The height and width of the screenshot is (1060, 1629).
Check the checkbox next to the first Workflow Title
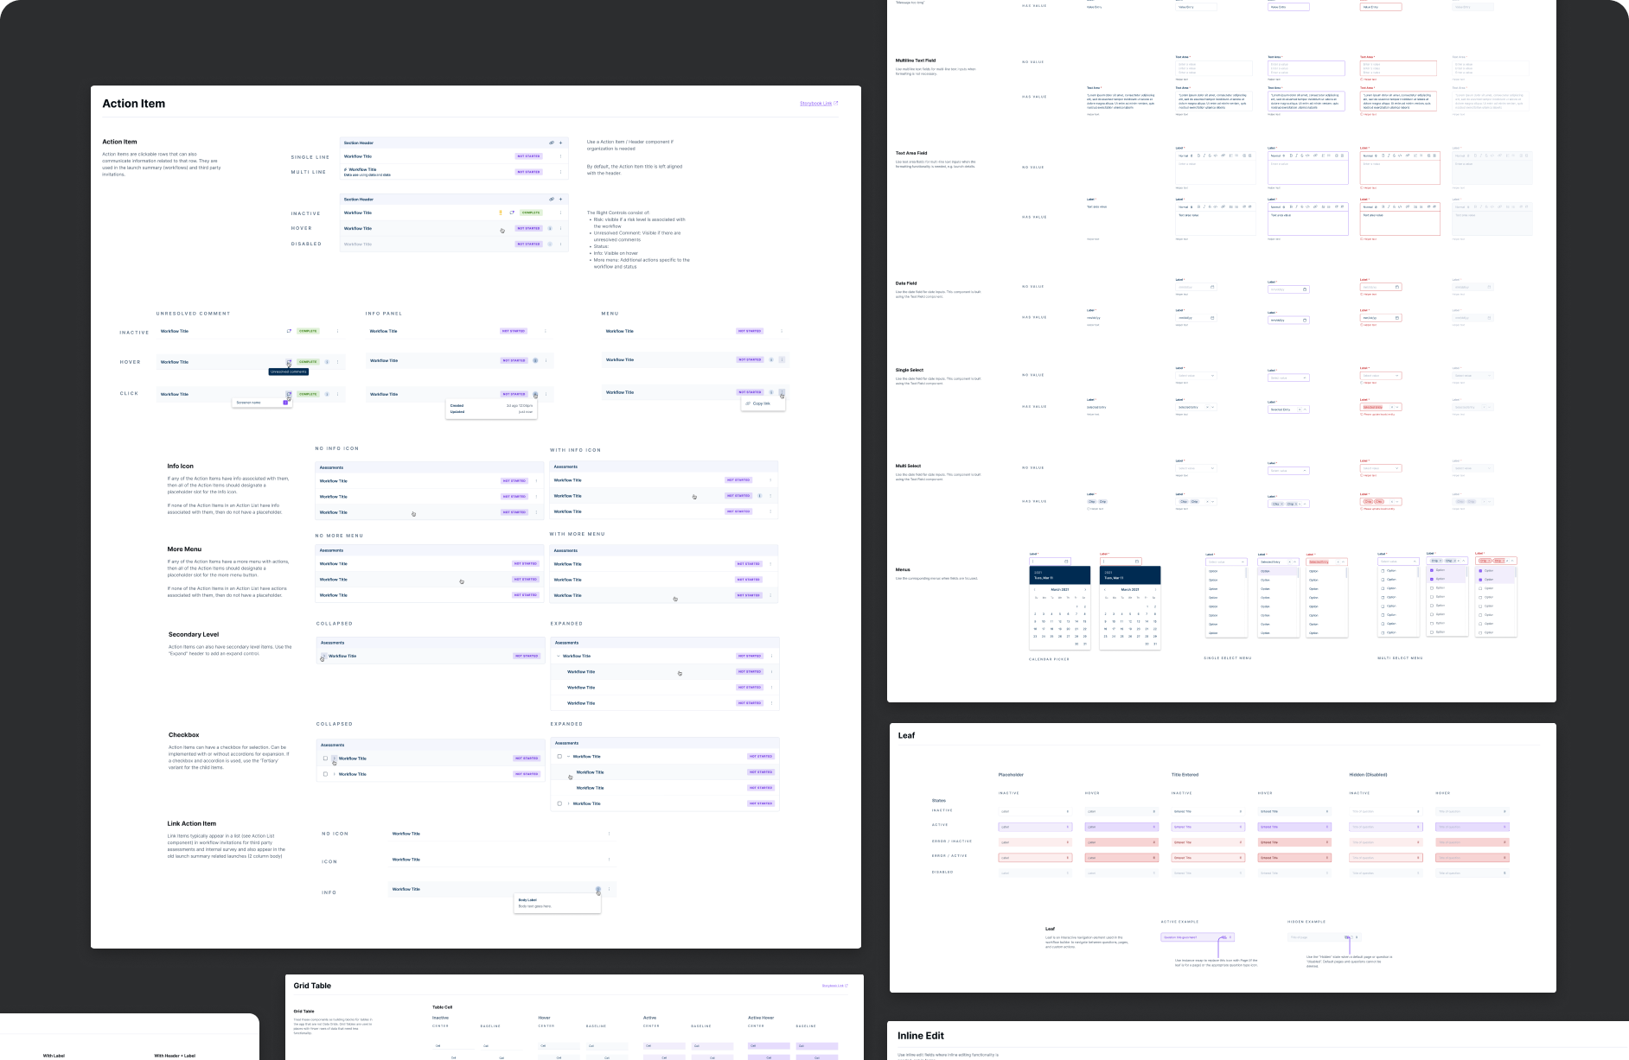pyautogui.click(x=326, y=758)
